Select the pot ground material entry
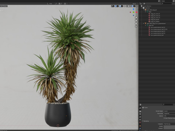 point(155,20)
